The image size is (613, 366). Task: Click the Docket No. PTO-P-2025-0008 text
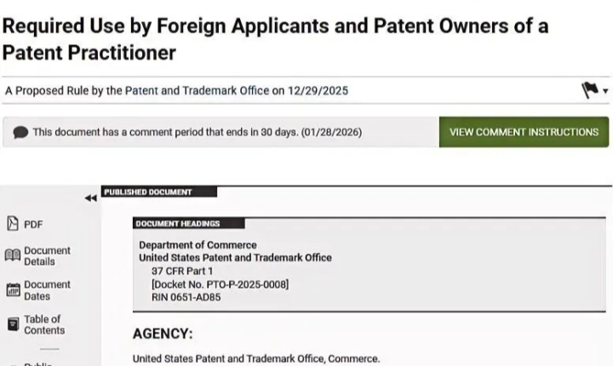[x=220, y=283]
